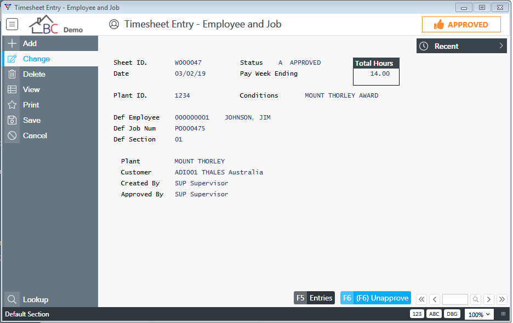Click Approved By SUP Supervisor

[202, 194]
